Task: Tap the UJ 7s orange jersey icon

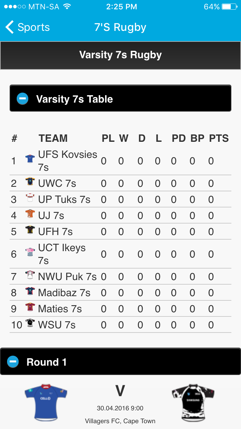Action: 30,214
